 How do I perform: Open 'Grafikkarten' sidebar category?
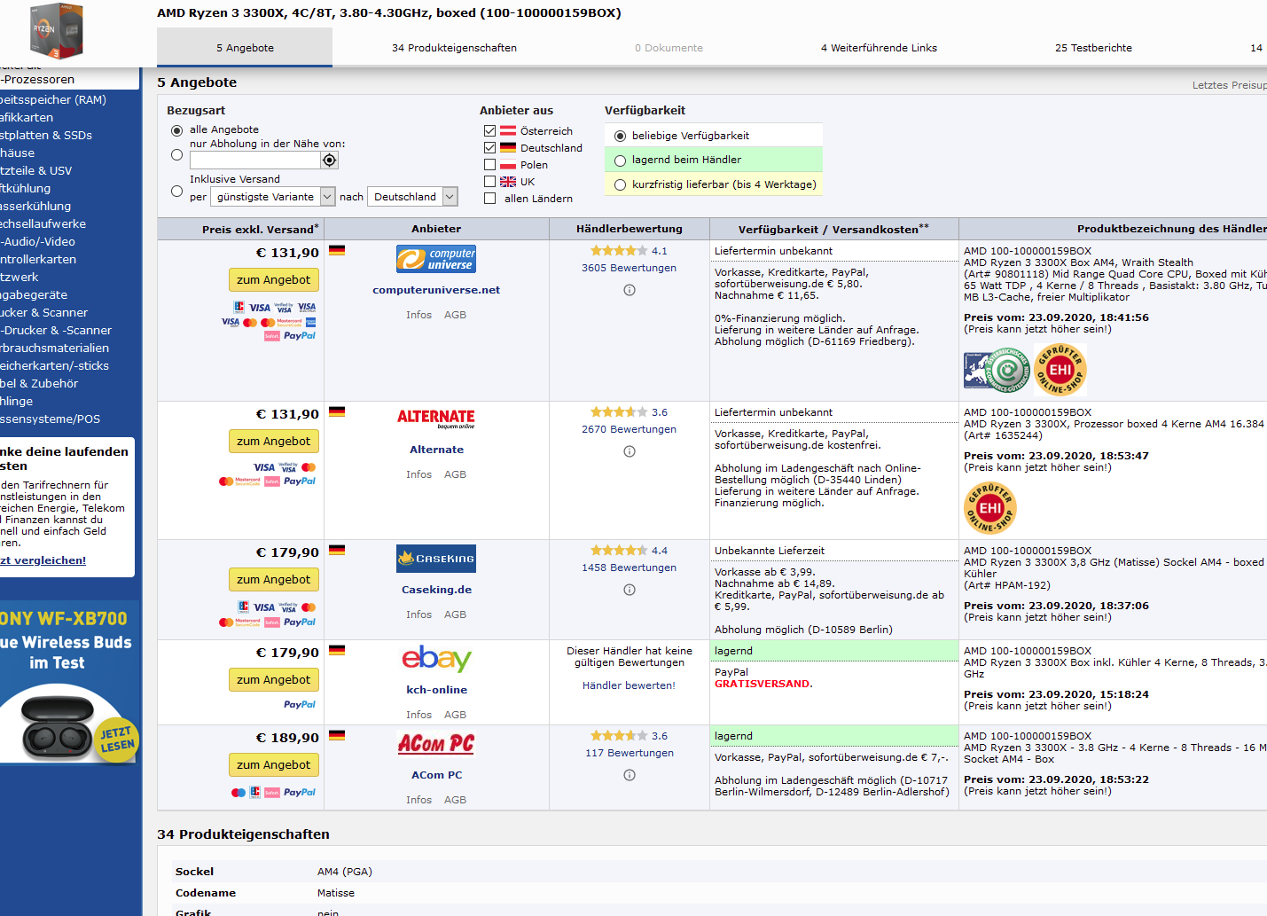tap(27, 117)
